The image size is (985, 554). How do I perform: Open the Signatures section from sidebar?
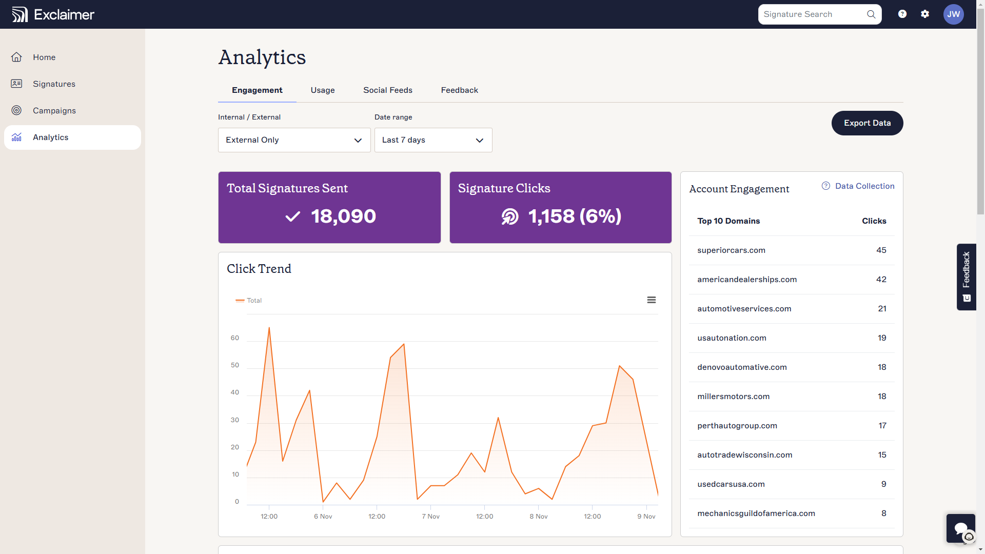(x=17, y=84)
